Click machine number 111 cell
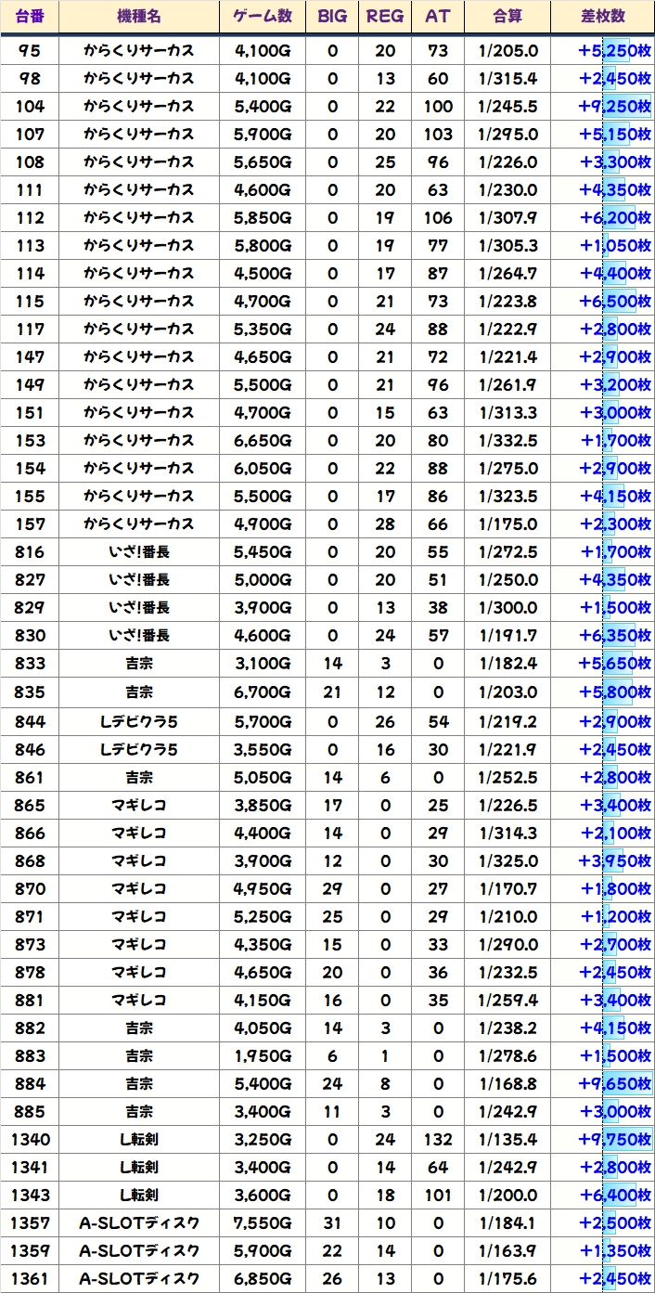655x1293 pixels. [30, 189]
